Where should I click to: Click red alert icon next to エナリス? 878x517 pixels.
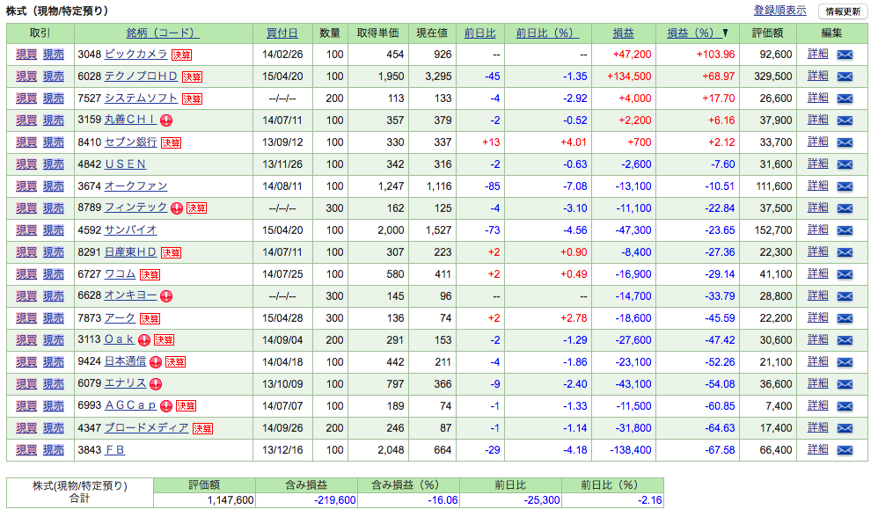pyautogui.click(x=157, y=384)
